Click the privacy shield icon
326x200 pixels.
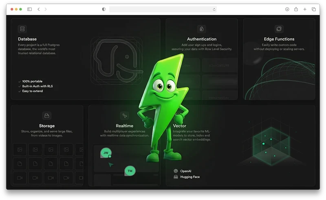point(104,9)
